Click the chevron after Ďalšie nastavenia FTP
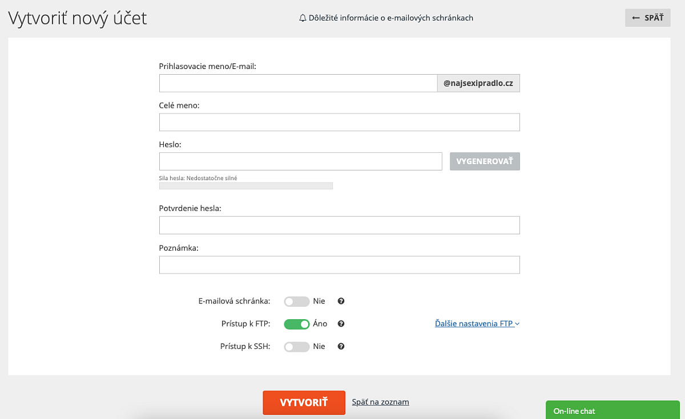 pyautogui.click(x=517, y=324)
